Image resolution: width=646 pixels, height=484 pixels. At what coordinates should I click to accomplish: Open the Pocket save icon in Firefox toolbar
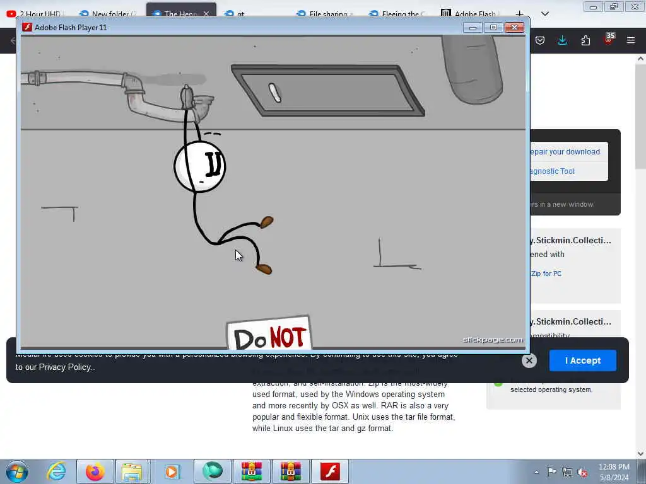tap(540, 40)
